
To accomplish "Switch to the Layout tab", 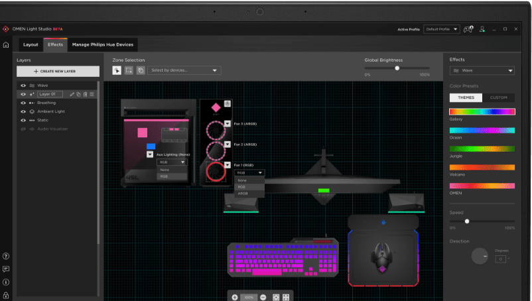I will pyautogui.click(x=31, y=44).
